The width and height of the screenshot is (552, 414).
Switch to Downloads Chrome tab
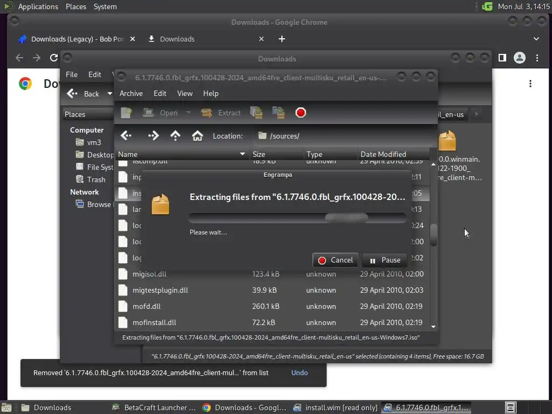pos(206,39)
